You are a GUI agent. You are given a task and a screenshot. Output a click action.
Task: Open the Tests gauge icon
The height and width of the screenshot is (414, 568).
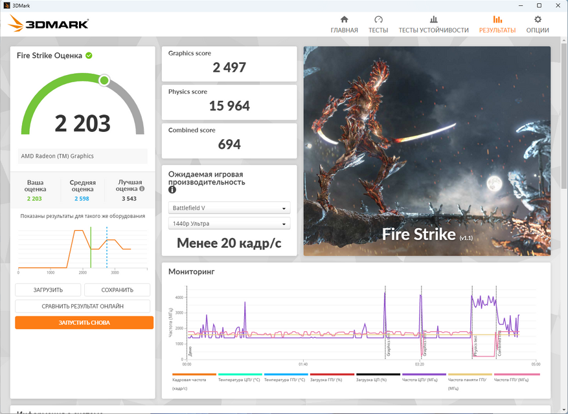[378, 19]
